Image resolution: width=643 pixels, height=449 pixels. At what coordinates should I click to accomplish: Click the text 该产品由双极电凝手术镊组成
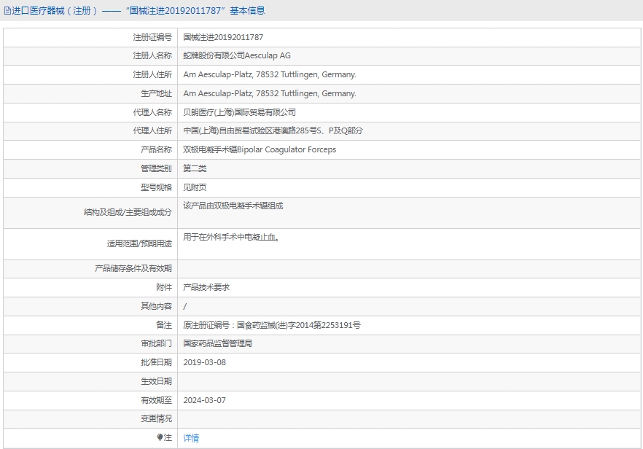coord(233,206)
